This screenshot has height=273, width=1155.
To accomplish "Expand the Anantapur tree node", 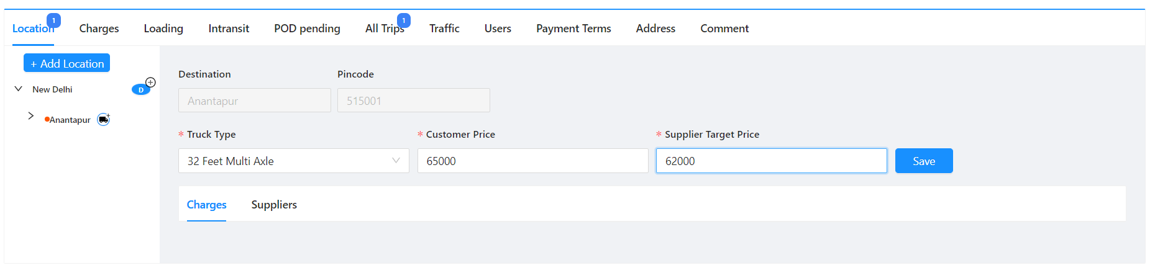I will click(30, 116).
